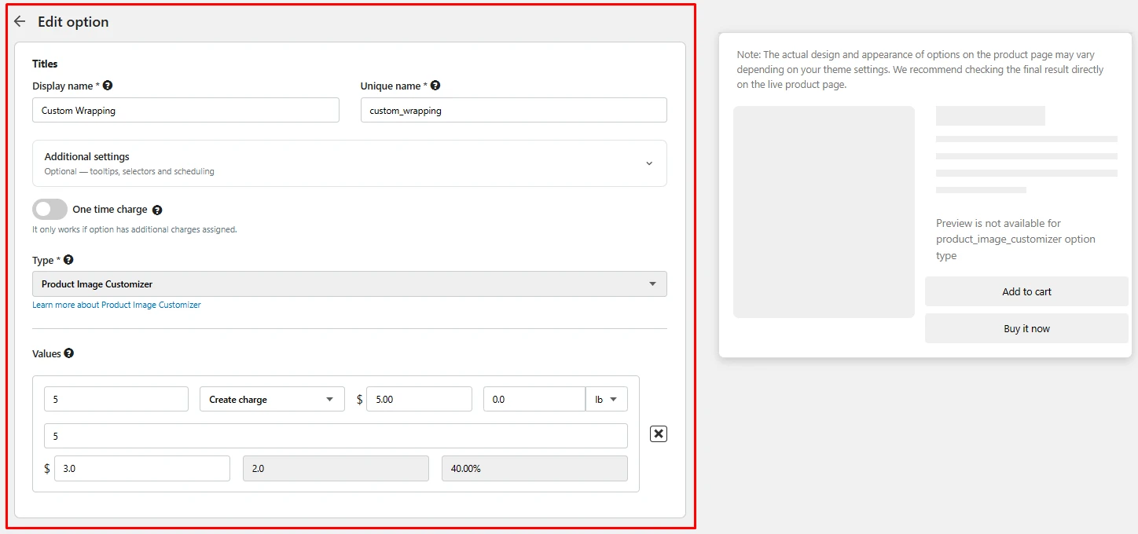The height and width of the screenshot is (534, 1138).
Task: Open help tooltip for One time charge
Action: pyautogui.click(x=157, y=210)
